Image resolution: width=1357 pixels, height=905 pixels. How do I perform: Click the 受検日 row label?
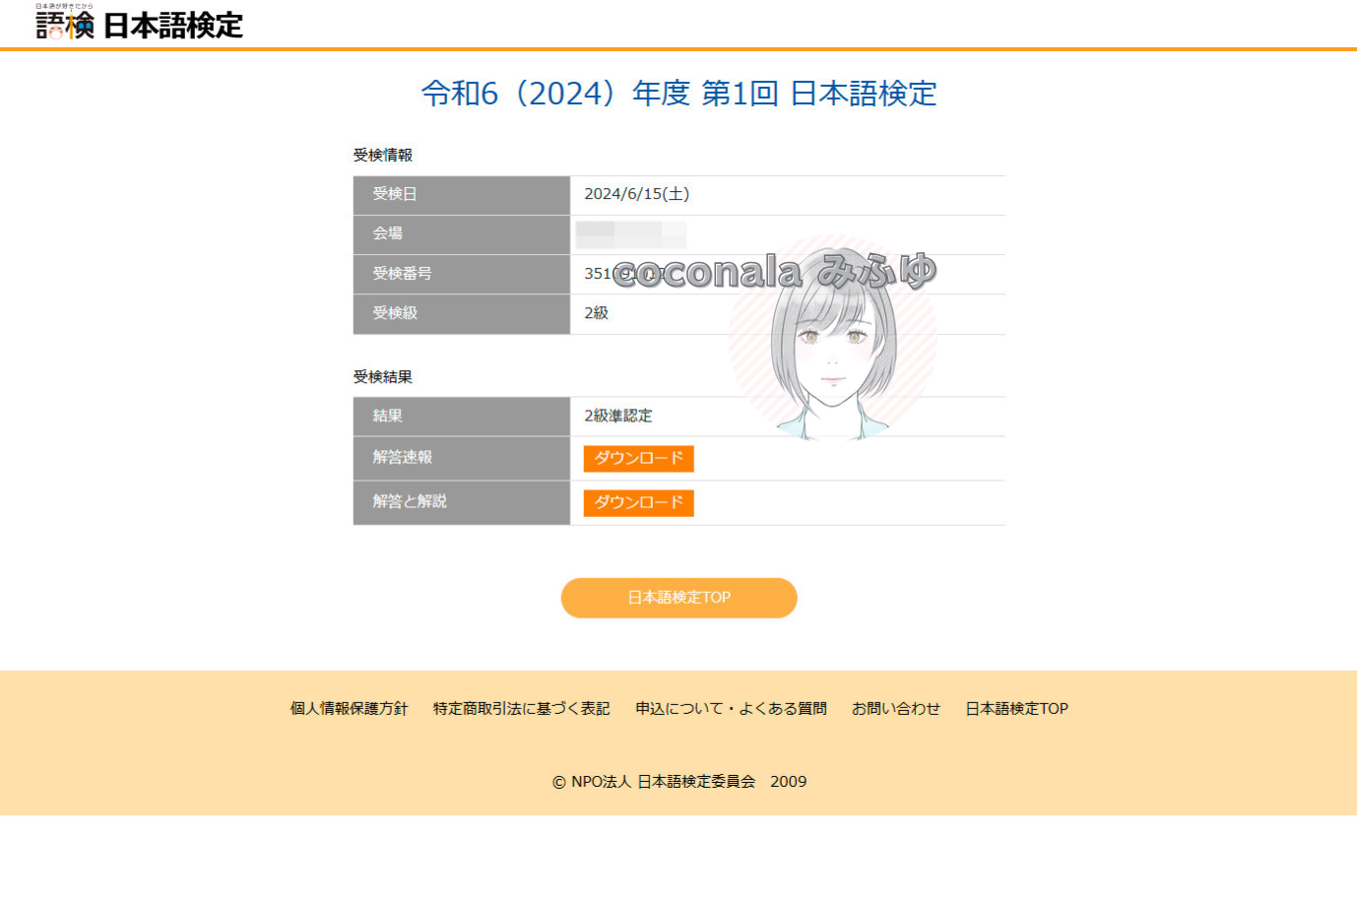click(462, 195)
